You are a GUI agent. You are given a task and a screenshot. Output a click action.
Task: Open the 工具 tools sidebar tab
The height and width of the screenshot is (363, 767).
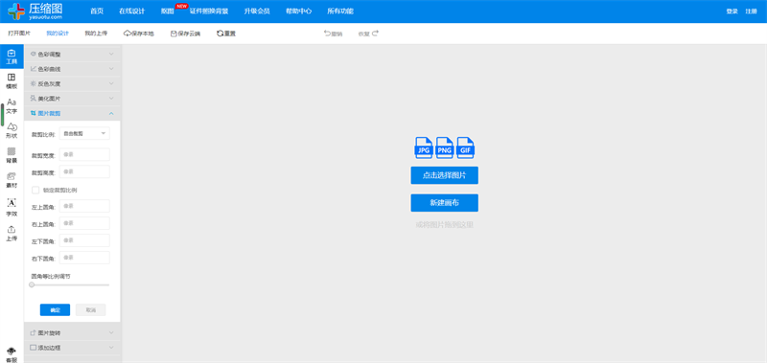12,57
